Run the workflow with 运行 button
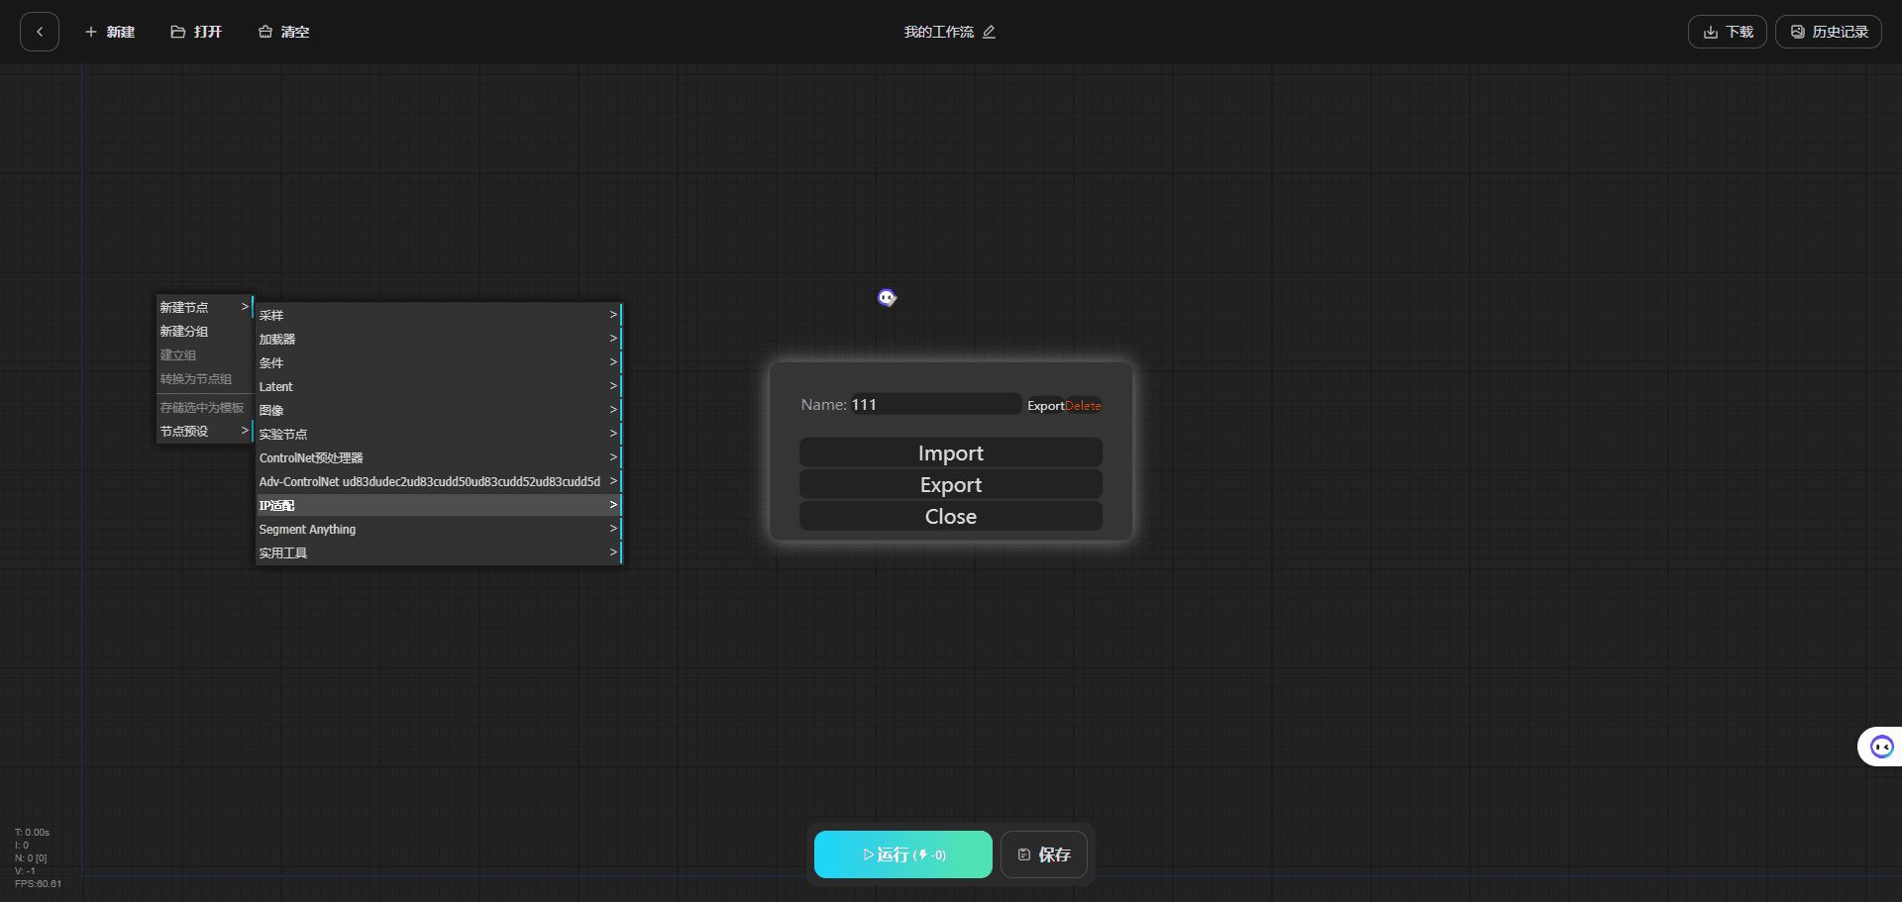Image resolution: width=1902 pixels, height=902 pixels. pos(903,854)
